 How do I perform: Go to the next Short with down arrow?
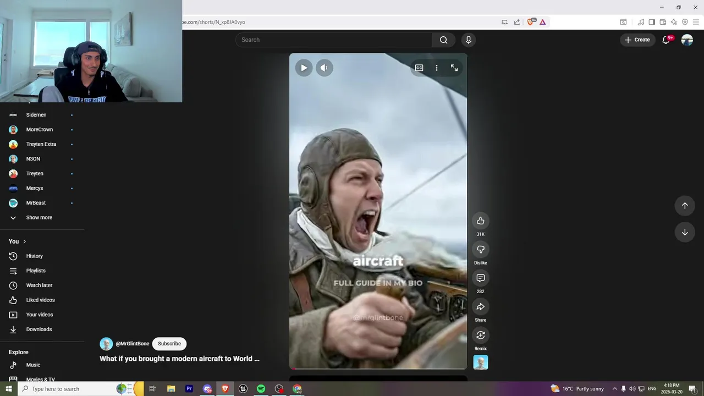point(685,232)
